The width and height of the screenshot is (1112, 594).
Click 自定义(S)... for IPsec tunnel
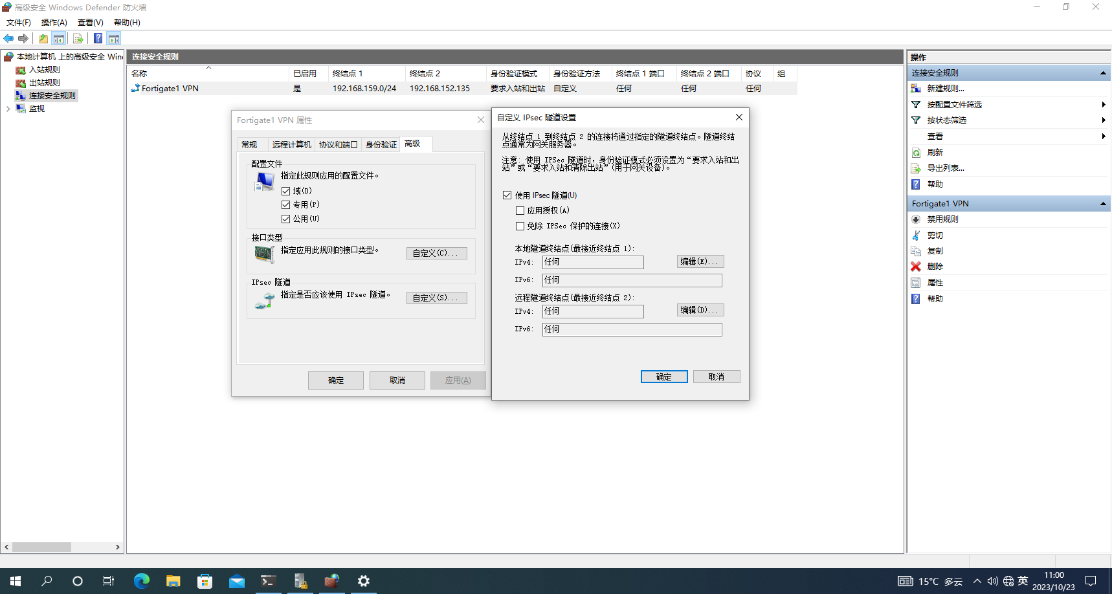tap(437, 298)
